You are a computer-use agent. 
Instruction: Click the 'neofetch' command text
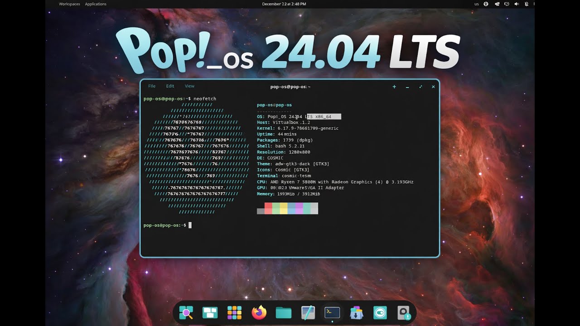coord(205,99)
